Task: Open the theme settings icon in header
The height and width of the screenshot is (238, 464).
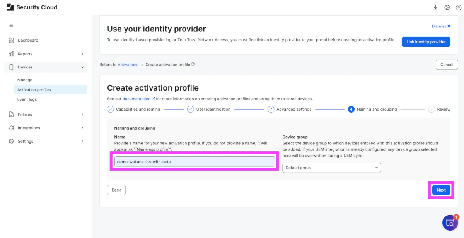Action: coord(447,7)
